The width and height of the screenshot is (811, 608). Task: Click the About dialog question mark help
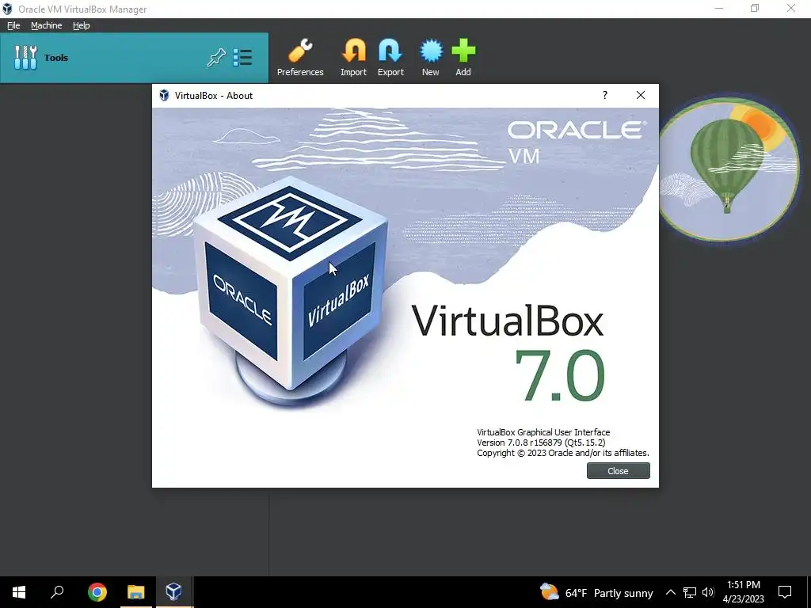coord(604,95)
